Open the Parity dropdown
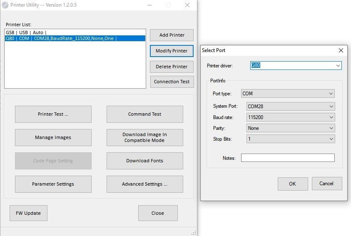The width and height of the screenshot is (351, 236). [x=331, y=128]
